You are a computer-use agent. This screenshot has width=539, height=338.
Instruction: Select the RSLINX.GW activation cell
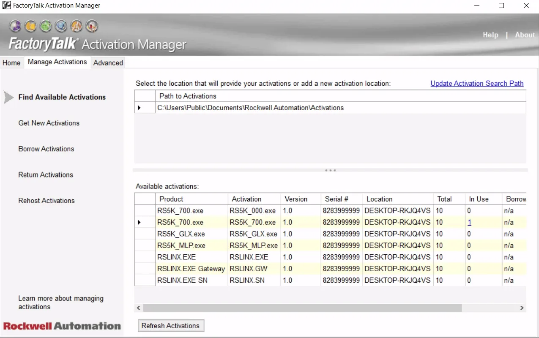(254, 269)
